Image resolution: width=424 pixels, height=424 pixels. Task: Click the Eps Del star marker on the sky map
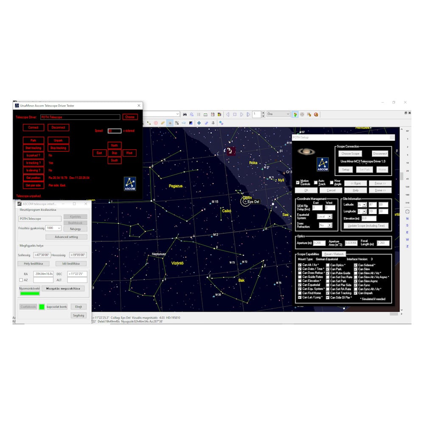pyautogui.click(x=245, y=201)
